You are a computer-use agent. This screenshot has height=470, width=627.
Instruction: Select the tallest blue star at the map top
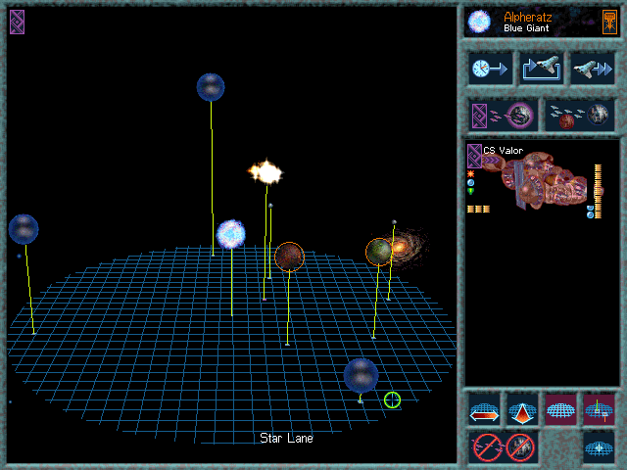tap(211, 87)
